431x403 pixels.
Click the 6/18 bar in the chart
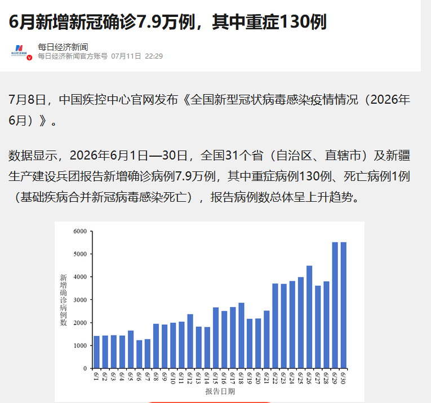click(241, 335)
